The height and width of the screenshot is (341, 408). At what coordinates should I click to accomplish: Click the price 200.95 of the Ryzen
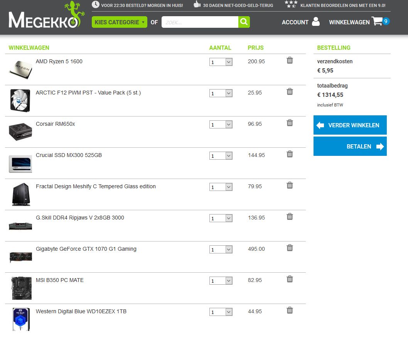click(256, 61)
